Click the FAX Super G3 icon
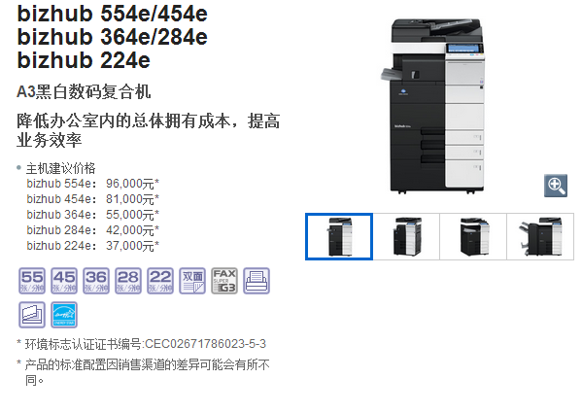 coord(224,281)
